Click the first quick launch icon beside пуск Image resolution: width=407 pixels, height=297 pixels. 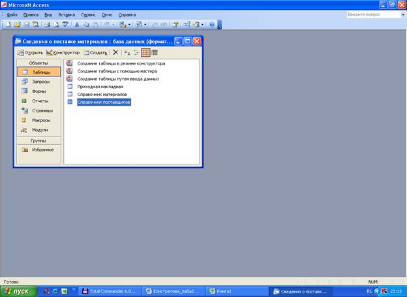tap(46, 291)
